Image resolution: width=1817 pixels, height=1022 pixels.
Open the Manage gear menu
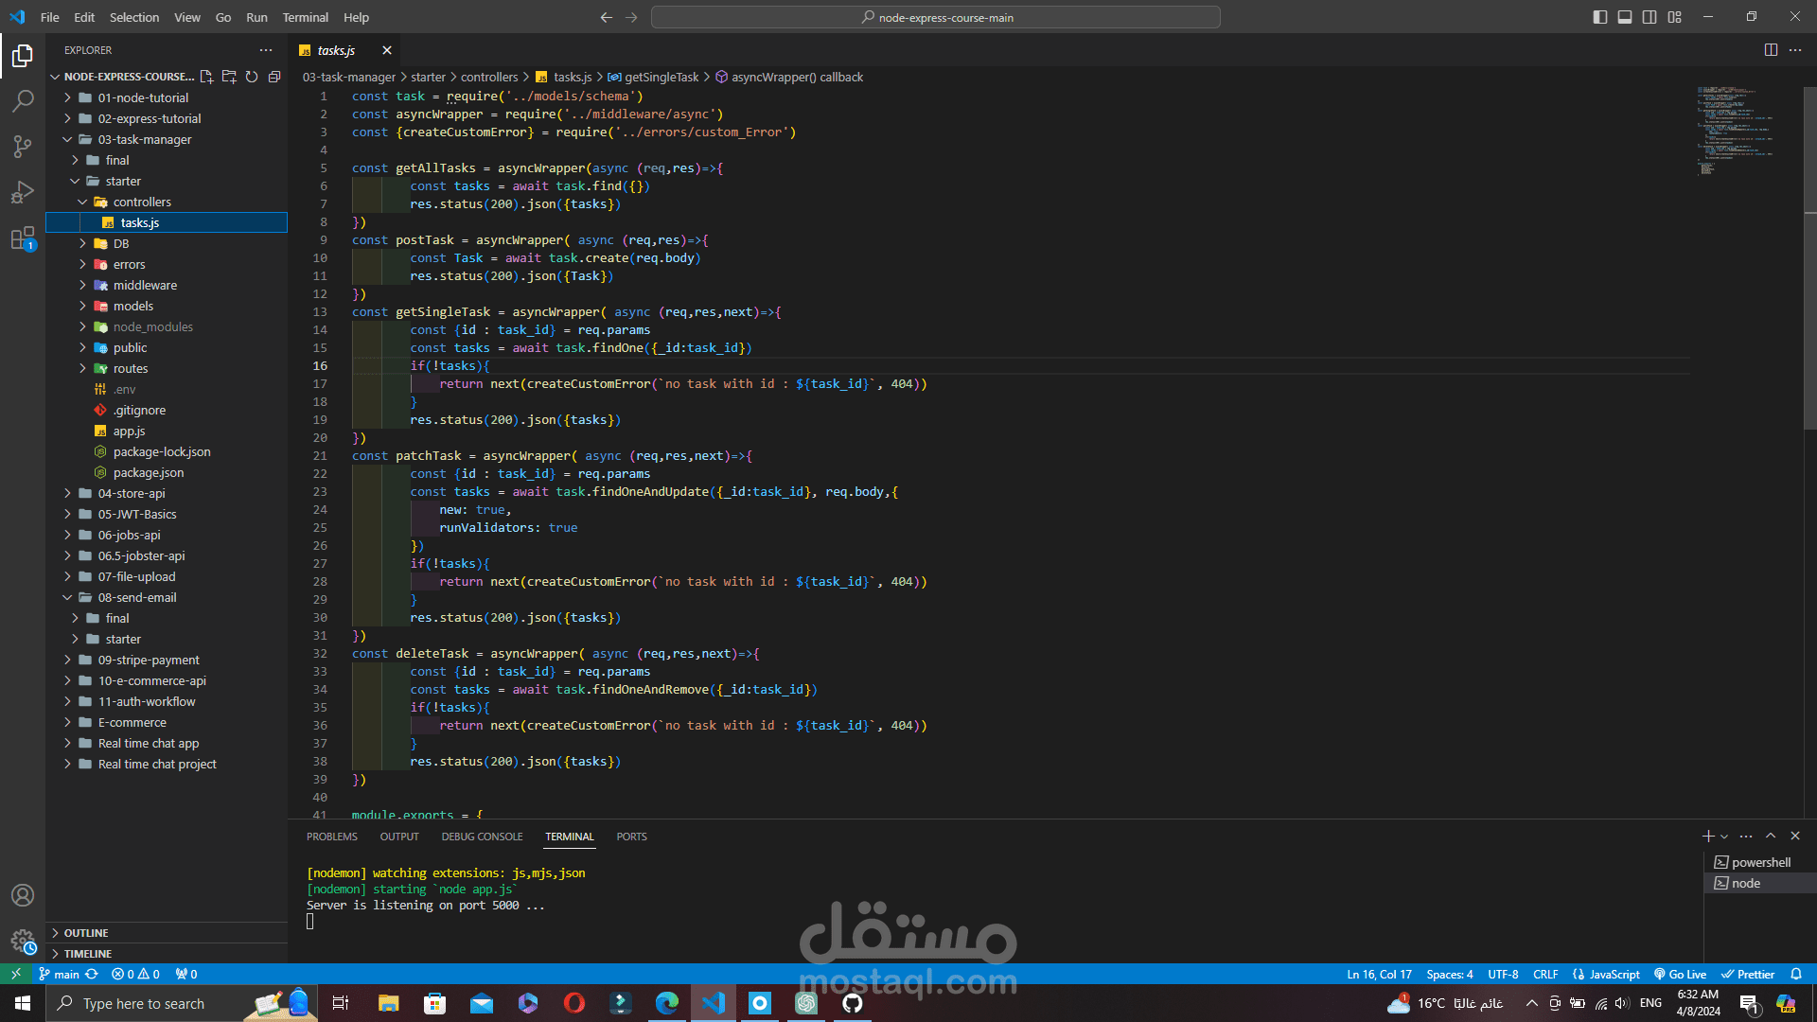[x=23, y=941]
